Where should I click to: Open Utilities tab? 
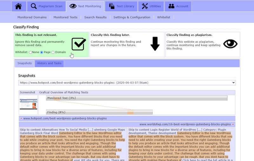coord(151,6)
